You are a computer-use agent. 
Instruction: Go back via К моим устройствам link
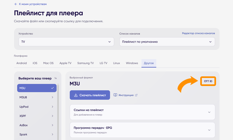(33, 4)
